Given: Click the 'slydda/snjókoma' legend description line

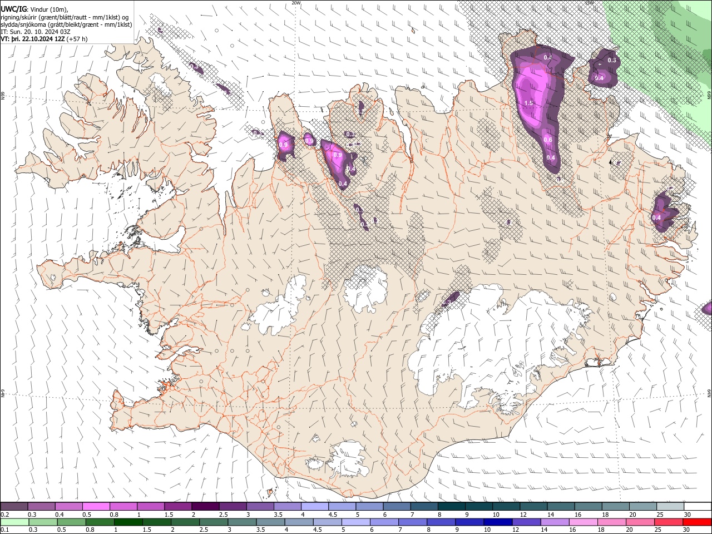Looking at the screenshot, I should [x=66, y=24].
